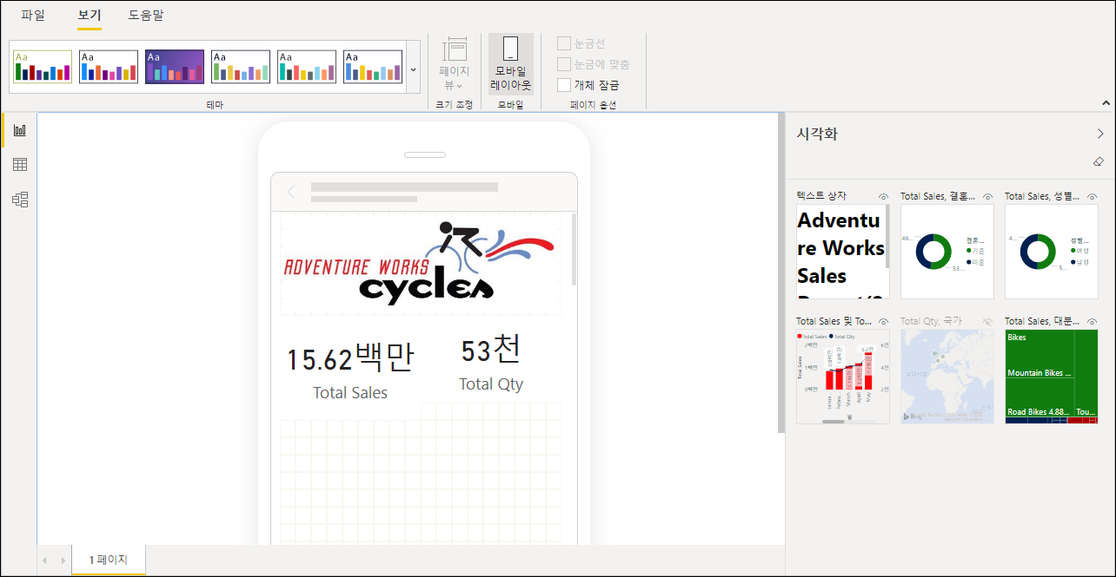Toggle visibility eye of Total Sales, 대분 visual
The width and height of the screenshot is (1116, 577).
(1093, 322)
